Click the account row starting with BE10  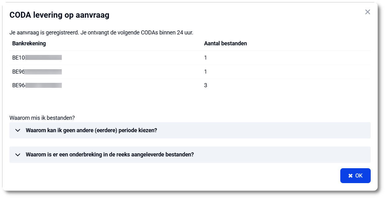tap(37, 57)
